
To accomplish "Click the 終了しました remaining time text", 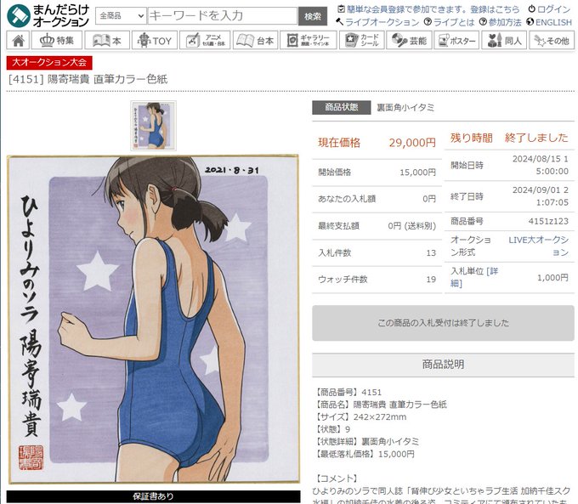I will tap(536, 138).
